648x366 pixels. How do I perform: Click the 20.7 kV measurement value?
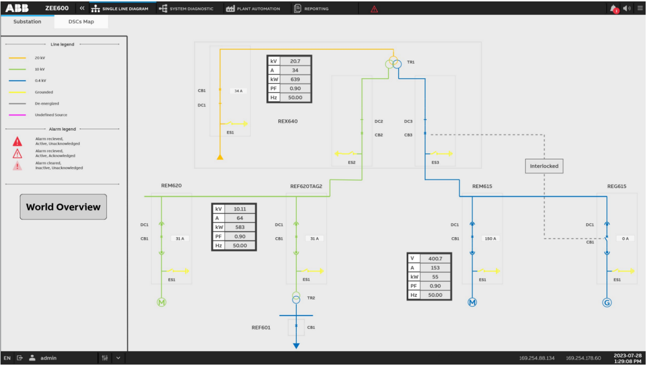[x=295, y=61]
